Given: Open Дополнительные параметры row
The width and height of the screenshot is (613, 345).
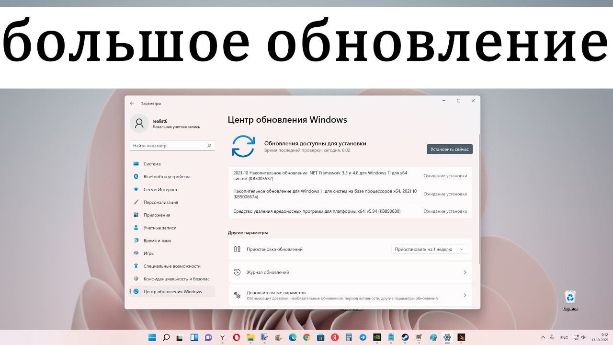Looking at the screenshot, I should point(350,295).
